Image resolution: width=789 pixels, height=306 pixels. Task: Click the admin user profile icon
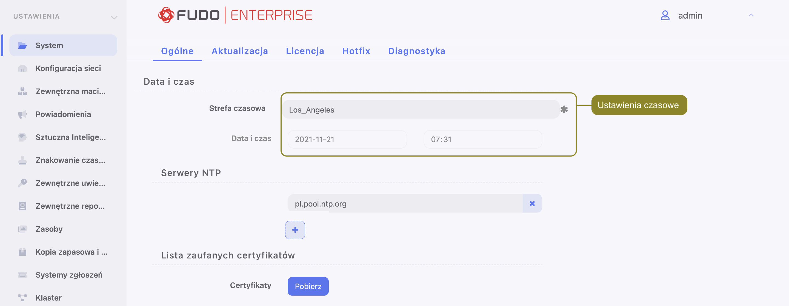point(665,15)
